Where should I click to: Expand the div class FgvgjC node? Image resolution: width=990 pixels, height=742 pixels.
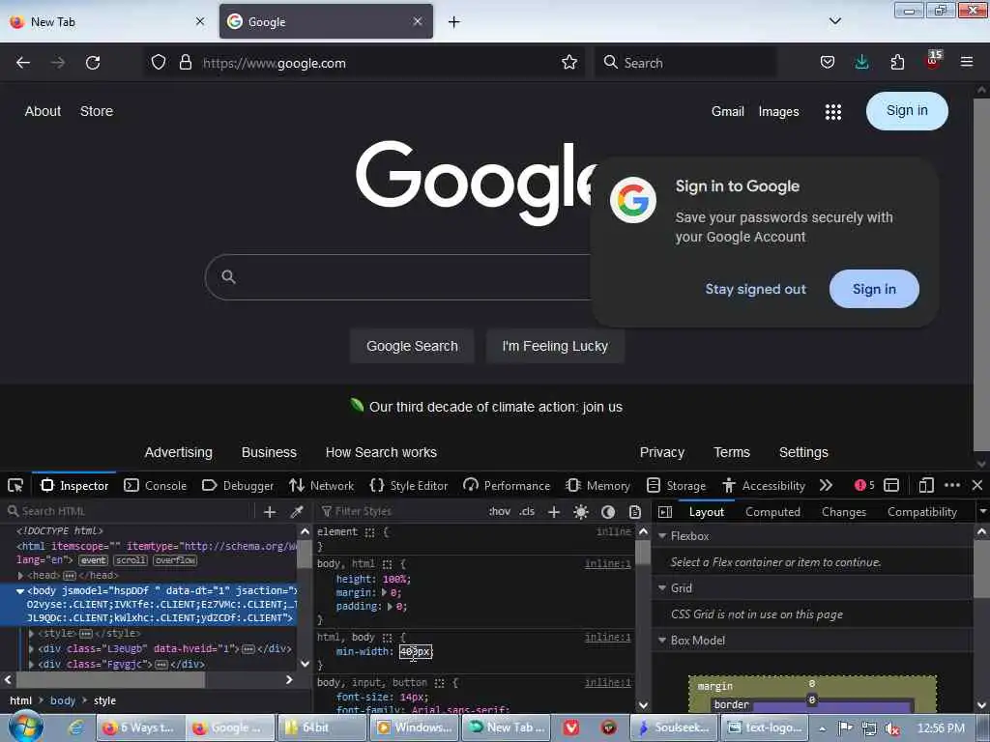click(x=32, y=665)
